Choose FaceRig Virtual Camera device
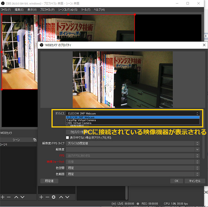Screen dimensions: 208x207 (x=133, y=120)
